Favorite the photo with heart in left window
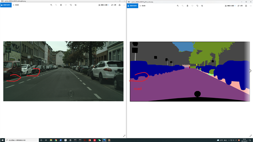Viewport: 253px width, 142px height. click(x=66, y=5)
